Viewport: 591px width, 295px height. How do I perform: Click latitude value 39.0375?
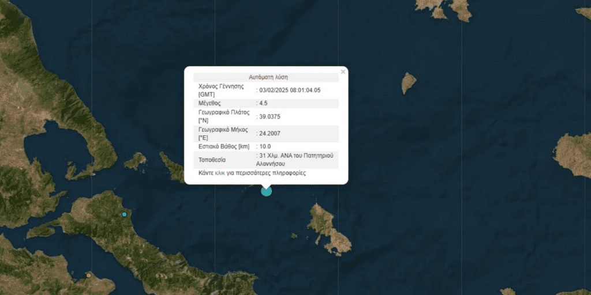click(270, 116)
